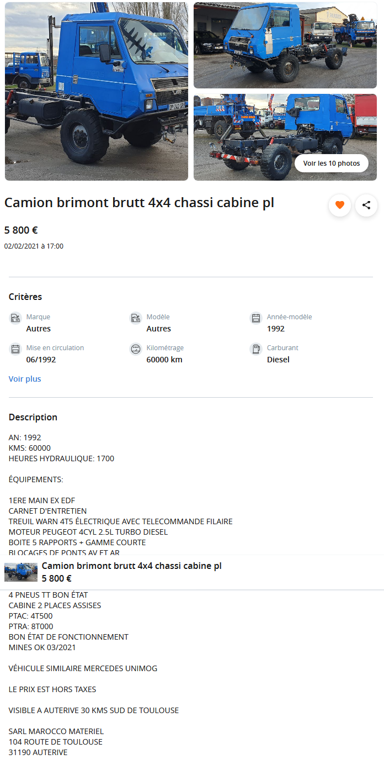
Task: Click the Kilométrage gauge icon
Action: (136, 349)
